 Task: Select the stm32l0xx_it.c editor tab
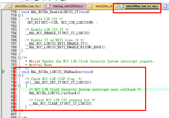tap(101, 6)
